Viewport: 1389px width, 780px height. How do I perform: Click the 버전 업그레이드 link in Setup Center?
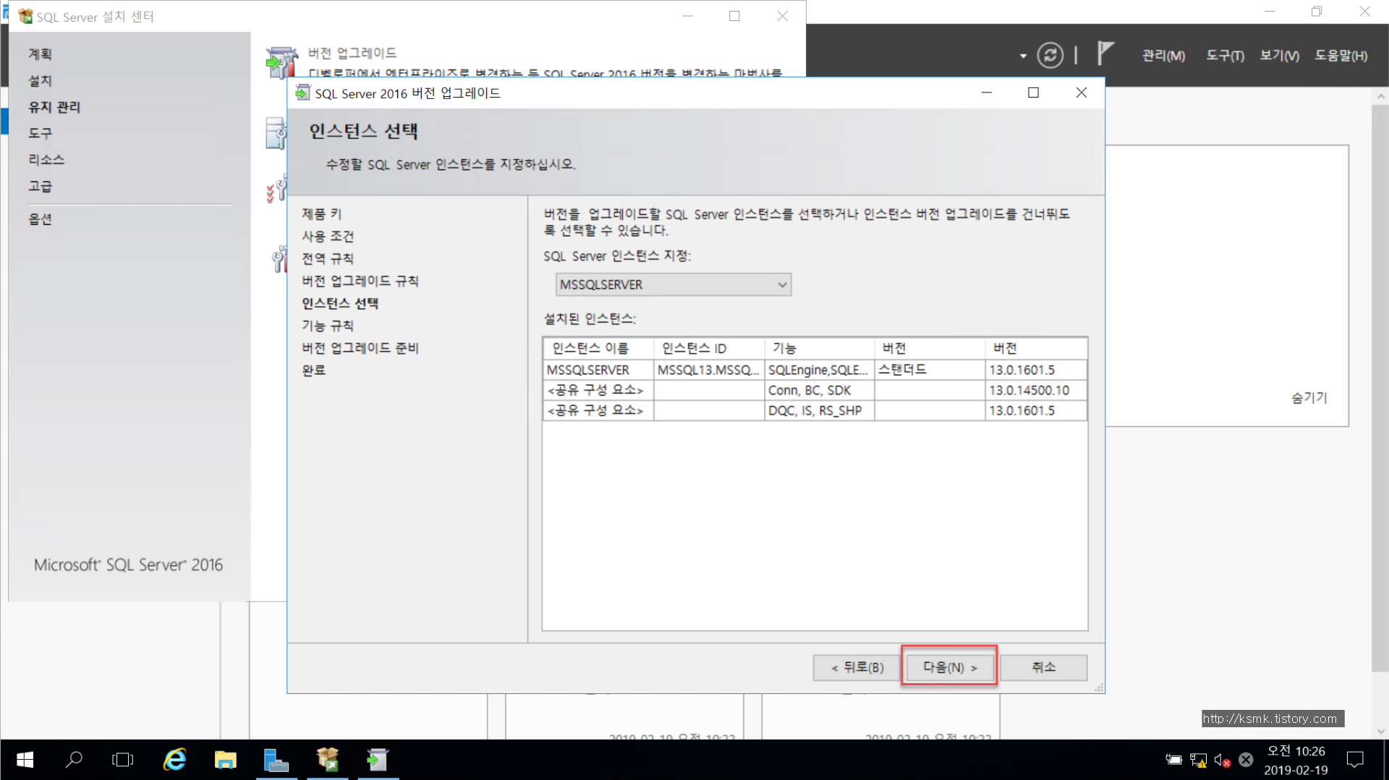pyautogui.click(x=352, y=53)
